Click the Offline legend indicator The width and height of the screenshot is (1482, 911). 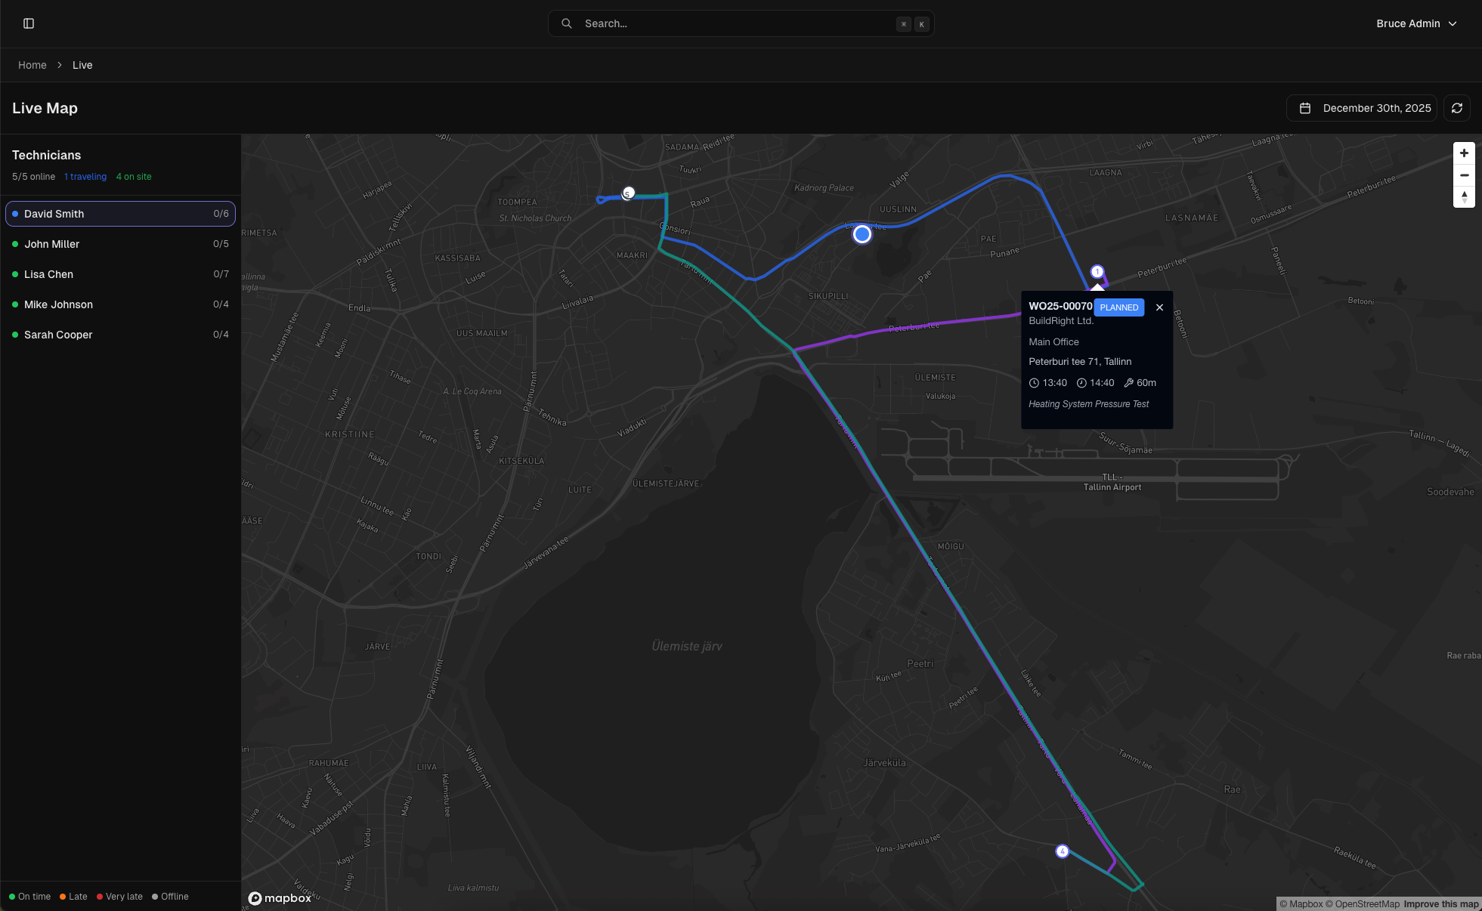click(x=156, y=897)
